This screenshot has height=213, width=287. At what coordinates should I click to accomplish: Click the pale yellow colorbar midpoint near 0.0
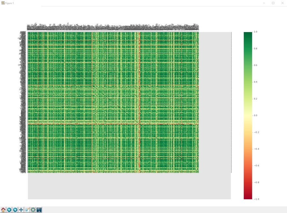(248, 115)
